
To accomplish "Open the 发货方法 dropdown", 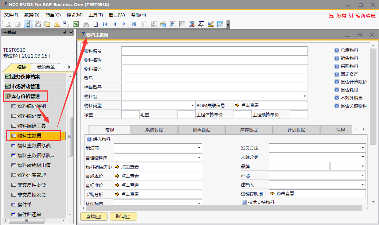I will (363, 148).
